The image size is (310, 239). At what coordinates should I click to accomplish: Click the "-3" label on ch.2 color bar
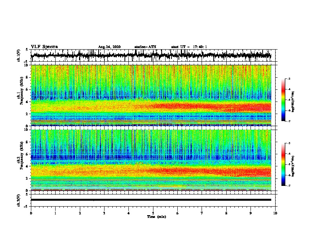point(288,143)
